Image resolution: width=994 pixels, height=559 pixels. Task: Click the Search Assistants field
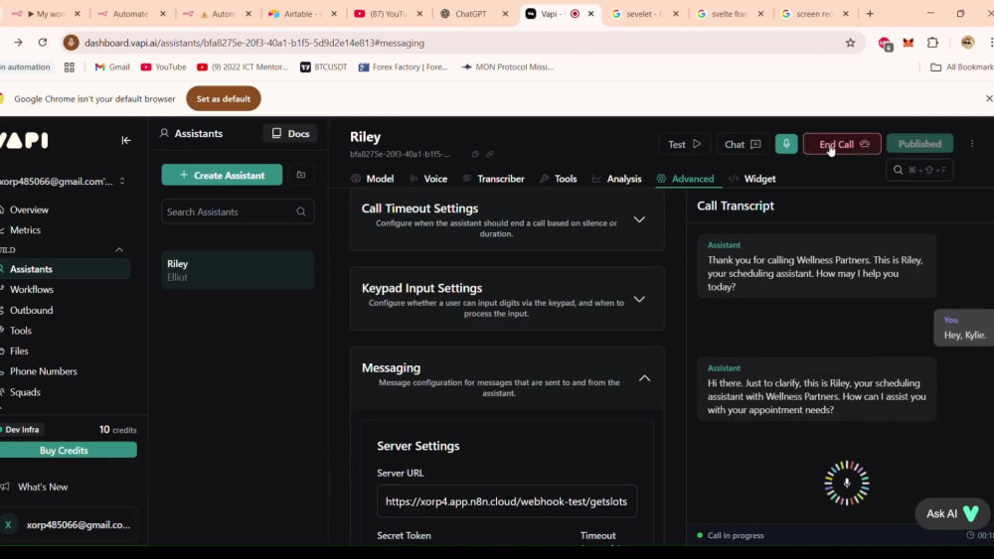coord(238,211)
